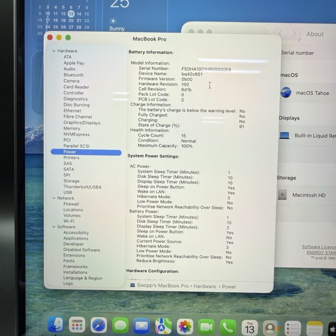336x336 pixels.
Task: Open Maps from the dock
Action: 163,326
